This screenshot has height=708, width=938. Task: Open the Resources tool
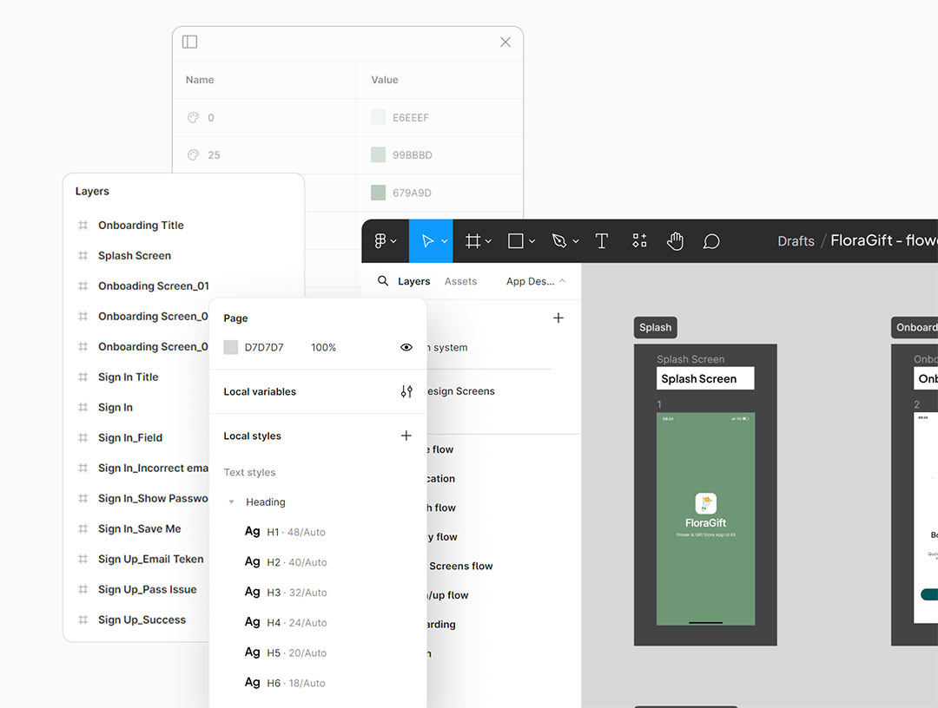point(639,241)
